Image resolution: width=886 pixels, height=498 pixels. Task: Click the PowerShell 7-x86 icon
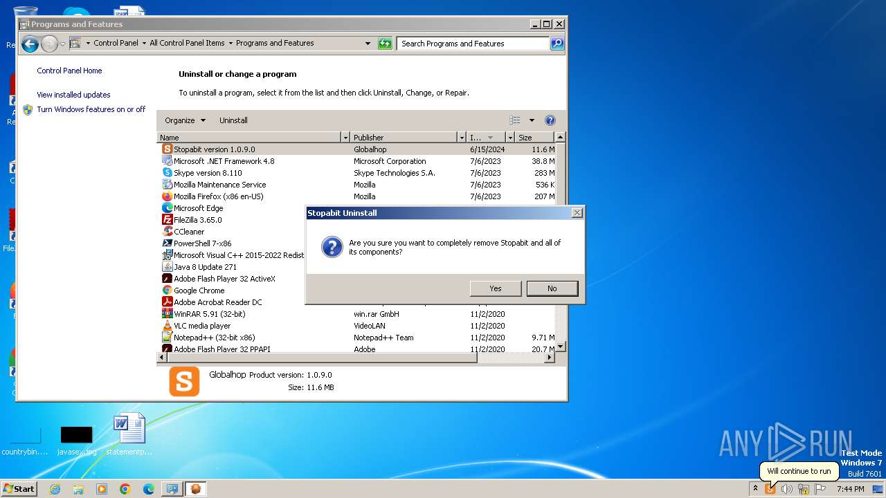[x=167, y=243]
